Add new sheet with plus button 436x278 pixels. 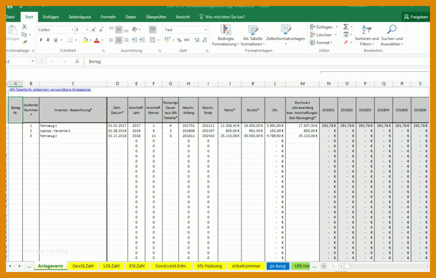tap(323, 266)
